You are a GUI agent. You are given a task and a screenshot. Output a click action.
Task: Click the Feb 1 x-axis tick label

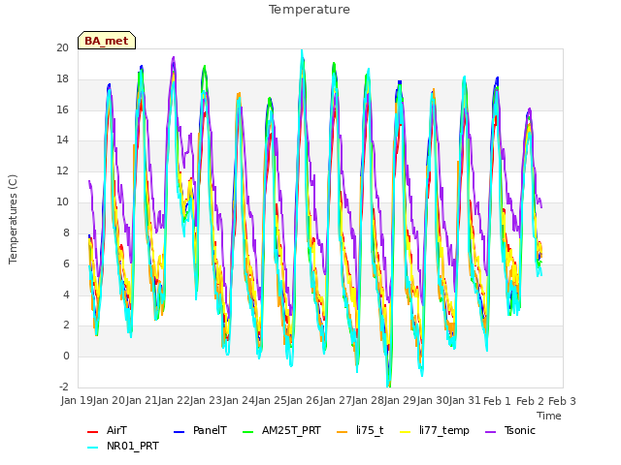click(x=498, y=401)
